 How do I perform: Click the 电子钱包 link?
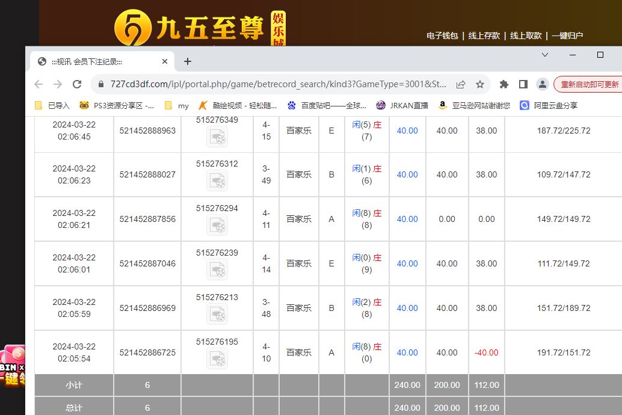tap(442, 35)
